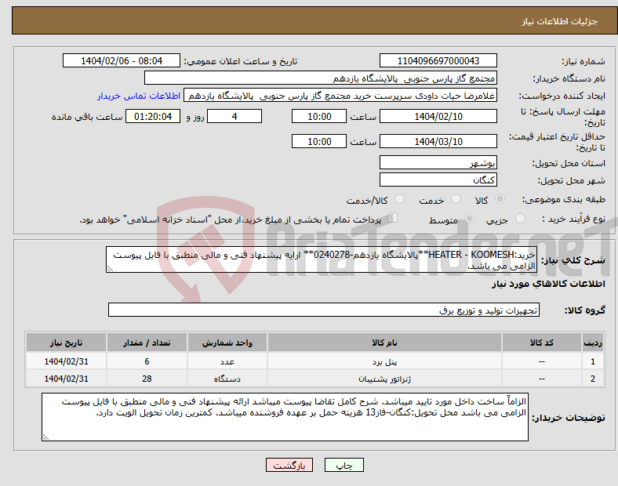This screenshot has height=486, width=618.
Task: Click the price validity time field 10:00
Action: [x=319, y=141]
